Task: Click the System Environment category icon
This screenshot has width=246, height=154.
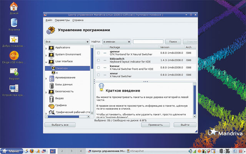Action: coord(51,55)
